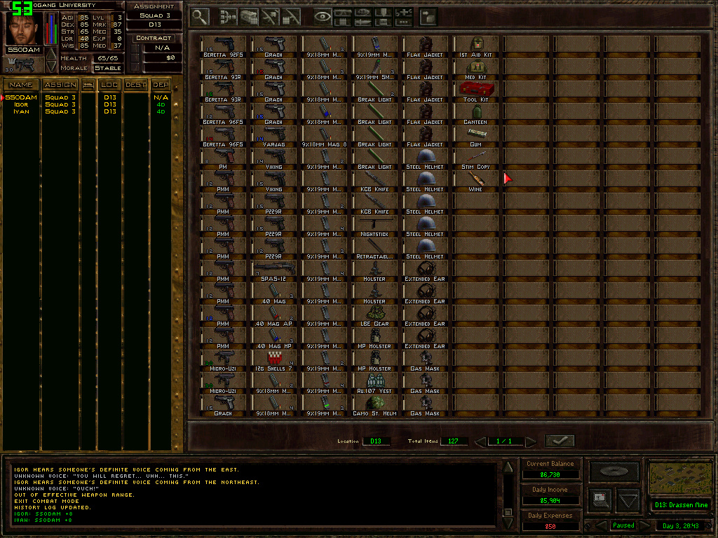This screenshot has width=718, height=538.
Task: Pick up the SPAS-12 shotgun
Action: [x=273, y=270]
